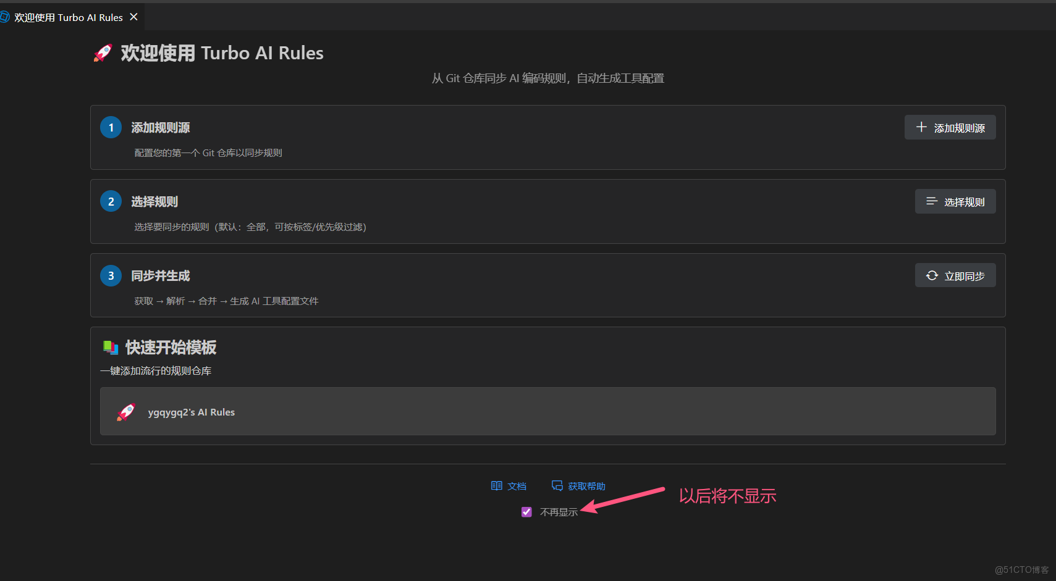Click the 选择规则 step heading
Screen dimensions: 1056x581
click(154, 202)
